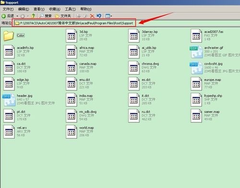Select the Color folder

point(9,36)
